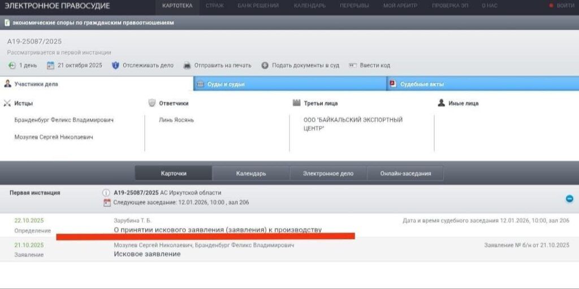Click Отправить на печать
Viewport: 579px width, 289px height.
[x=223, y=65]
